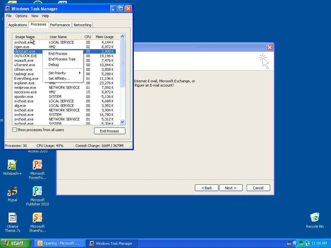Sort by User Name column header
The height and width of the screenshot is (248, 331).
click(64, 37)
